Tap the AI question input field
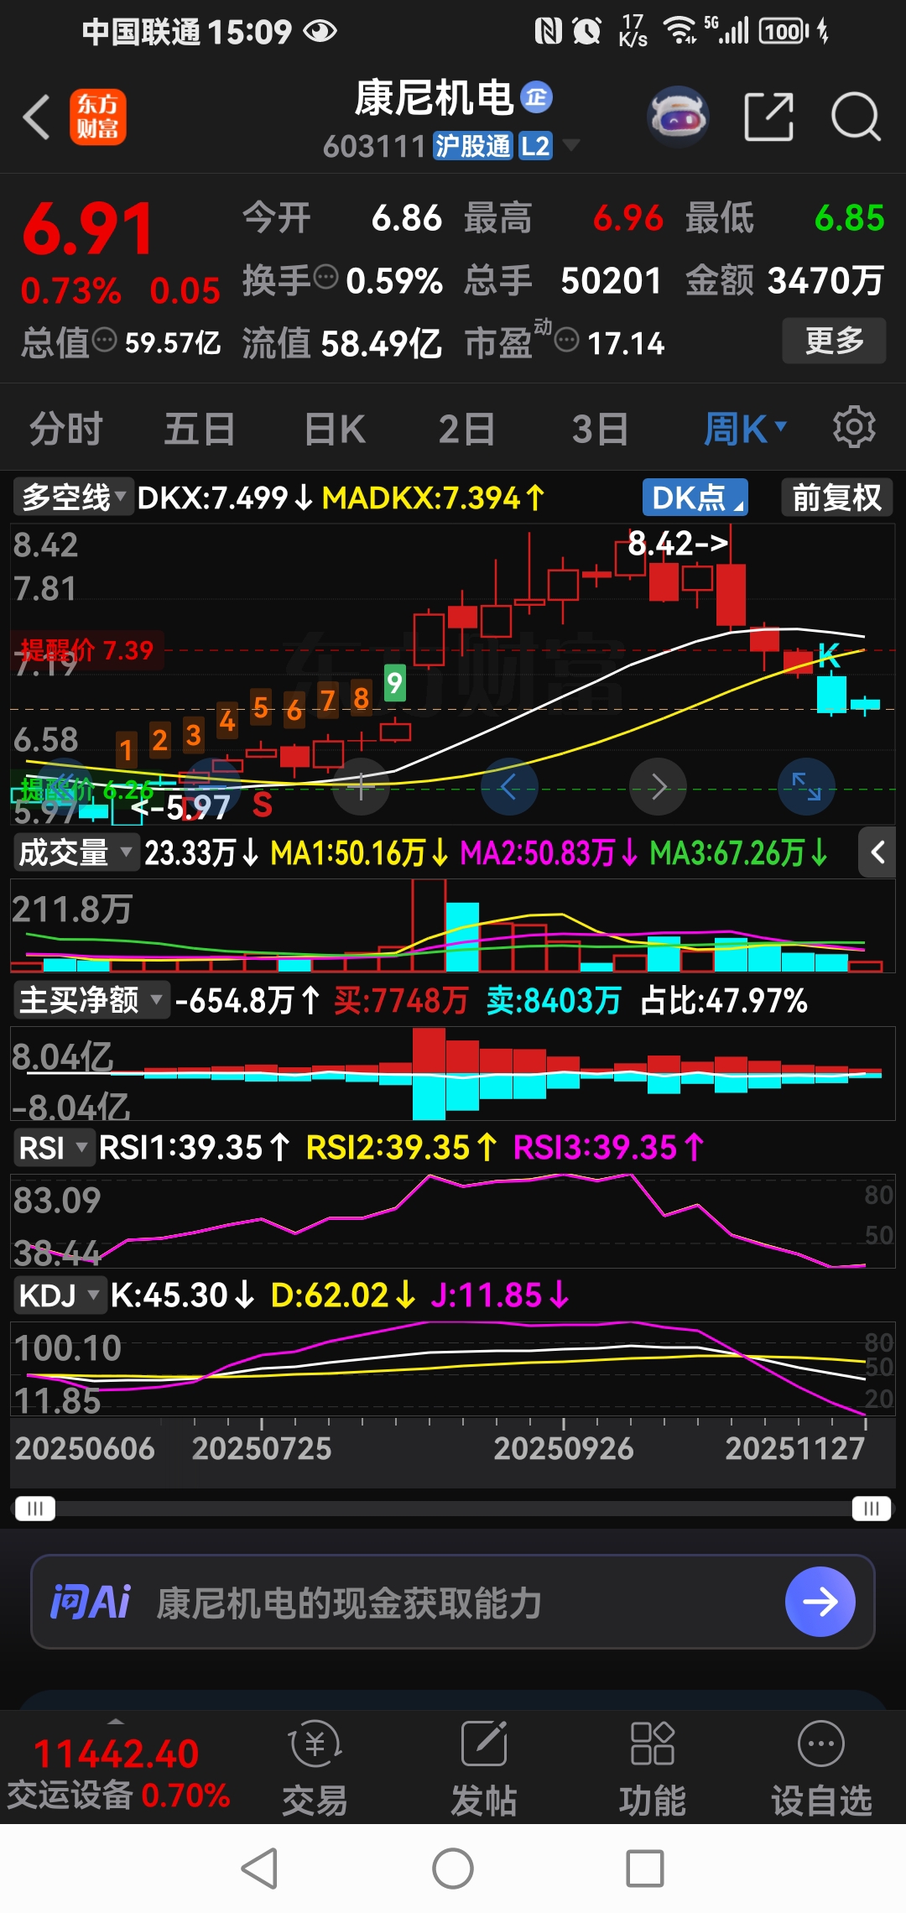 (453, 1602)
